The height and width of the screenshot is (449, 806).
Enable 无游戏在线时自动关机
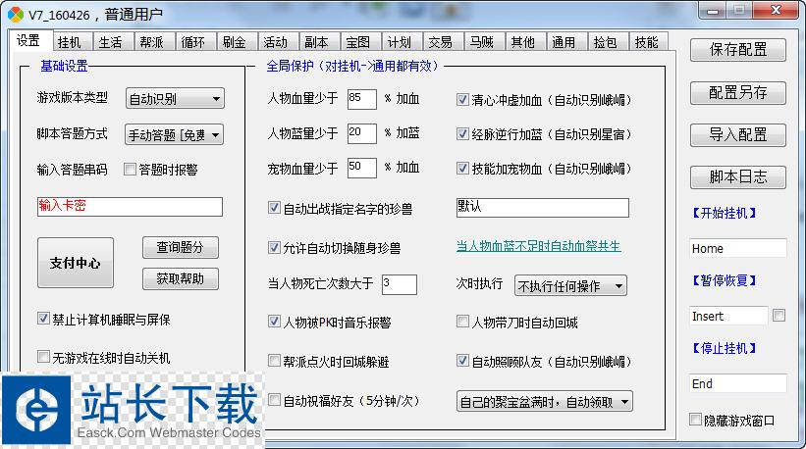(43, 356)
